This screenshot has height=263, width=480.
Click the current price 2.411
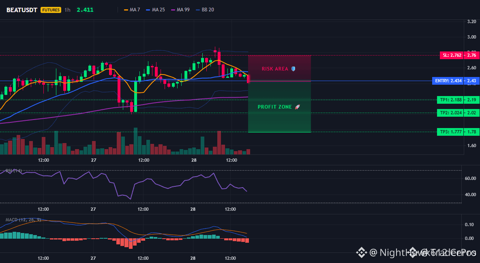point(85,10)
